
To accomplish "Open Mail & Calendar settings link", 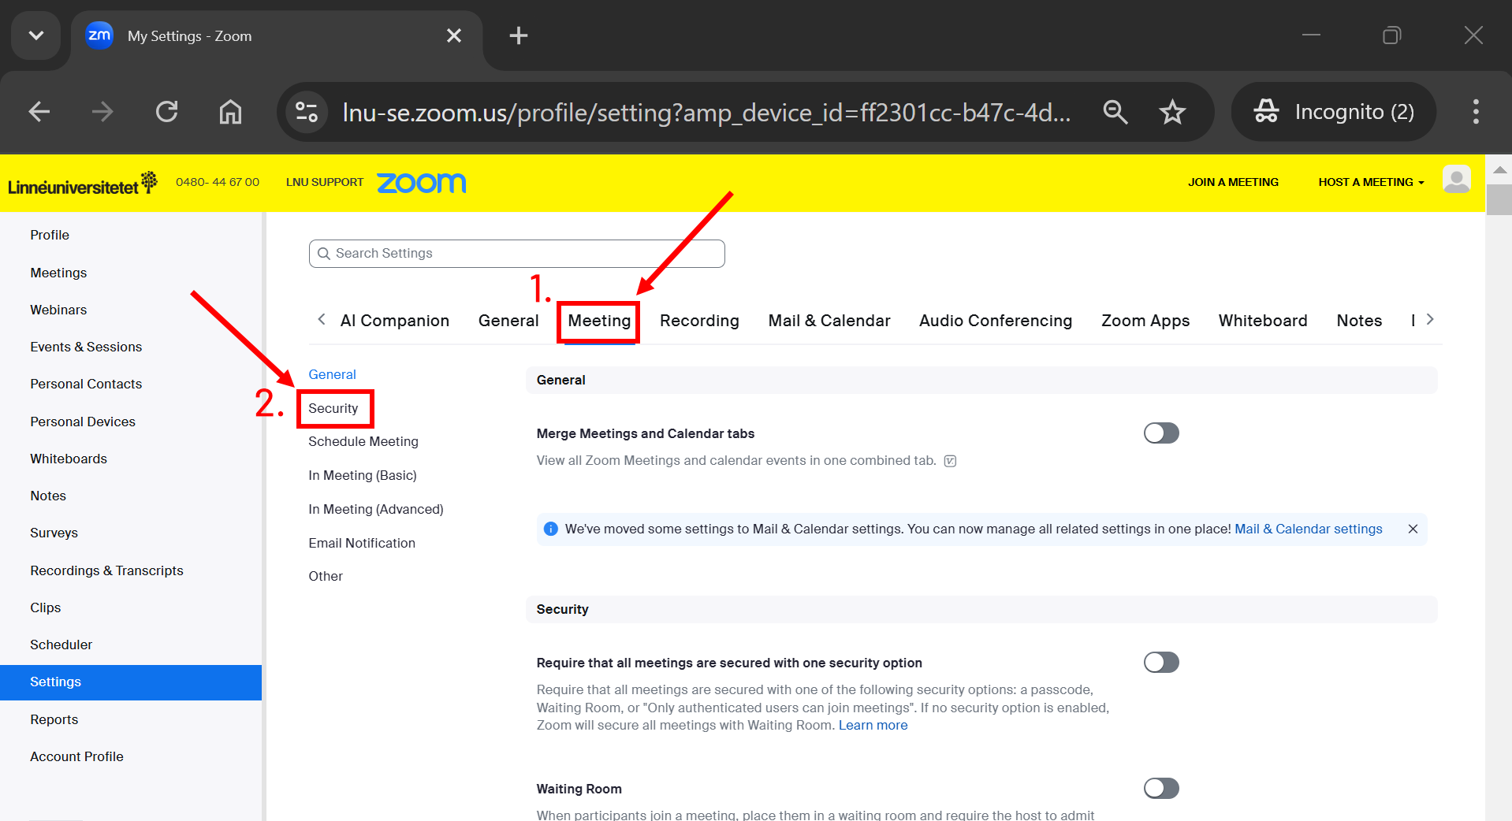I will (x=1308, y=529).
